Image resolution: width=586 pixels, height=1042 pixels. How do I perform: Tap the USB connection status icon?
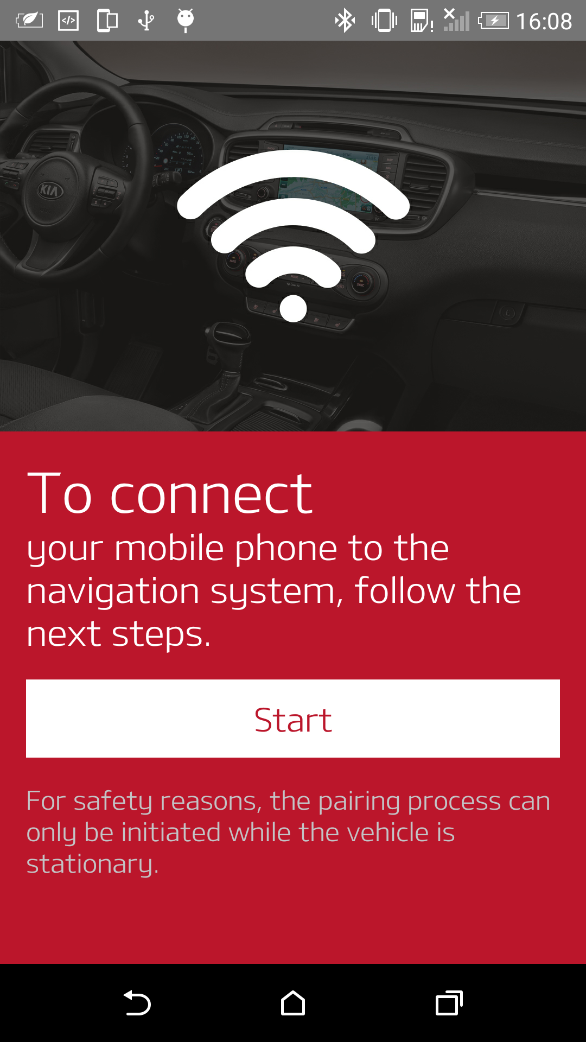(x=146, y=21)
